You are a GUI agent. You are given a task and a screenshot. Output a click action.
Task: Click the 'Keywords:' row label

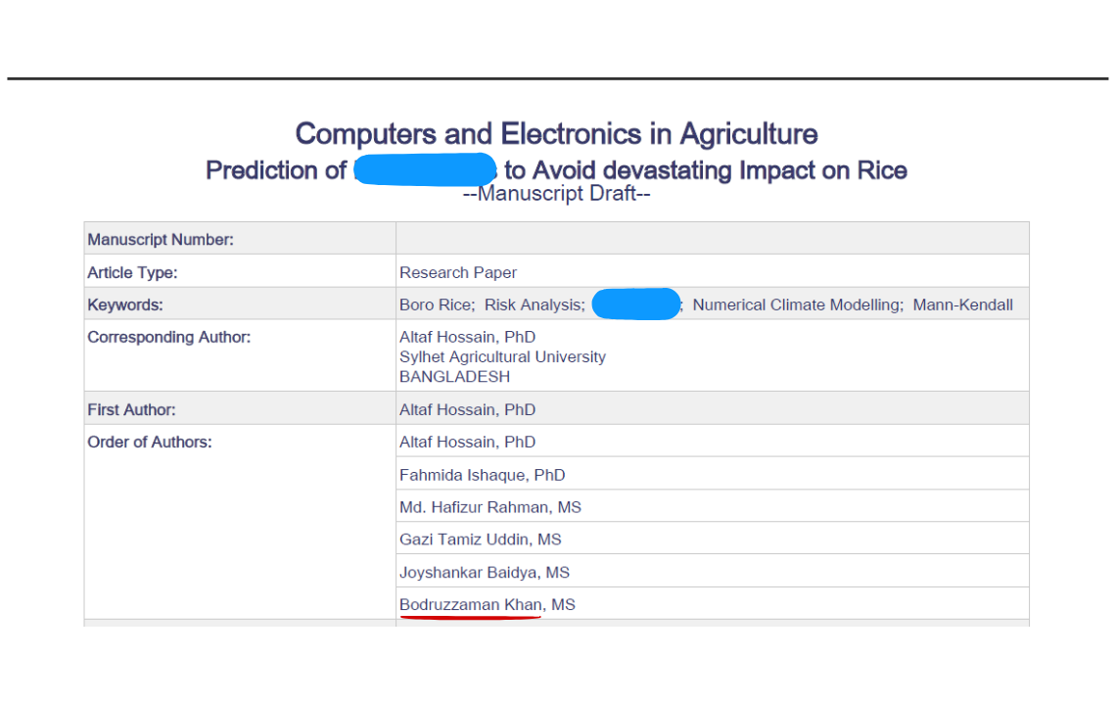pos(125,305)
